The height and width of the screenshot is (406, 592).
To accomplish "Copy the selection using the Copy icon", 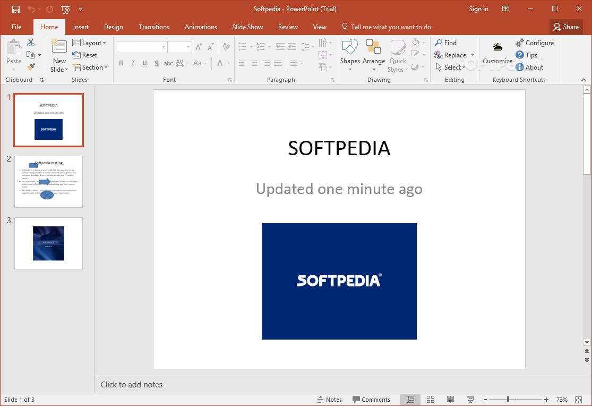I will pos(31,55).
